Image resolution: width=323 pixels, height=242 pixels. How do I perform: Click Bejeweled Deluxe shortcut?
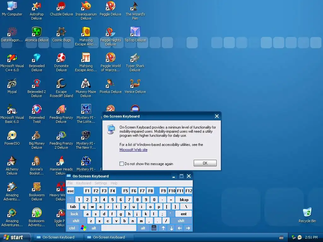tap(37, 62)
